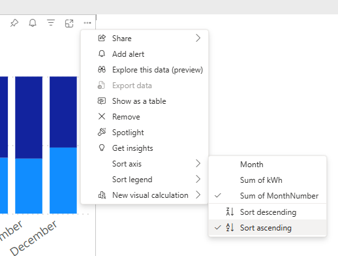Open focus mode expand icon
The width and height of the screenshot is (338, 256).
69,24
